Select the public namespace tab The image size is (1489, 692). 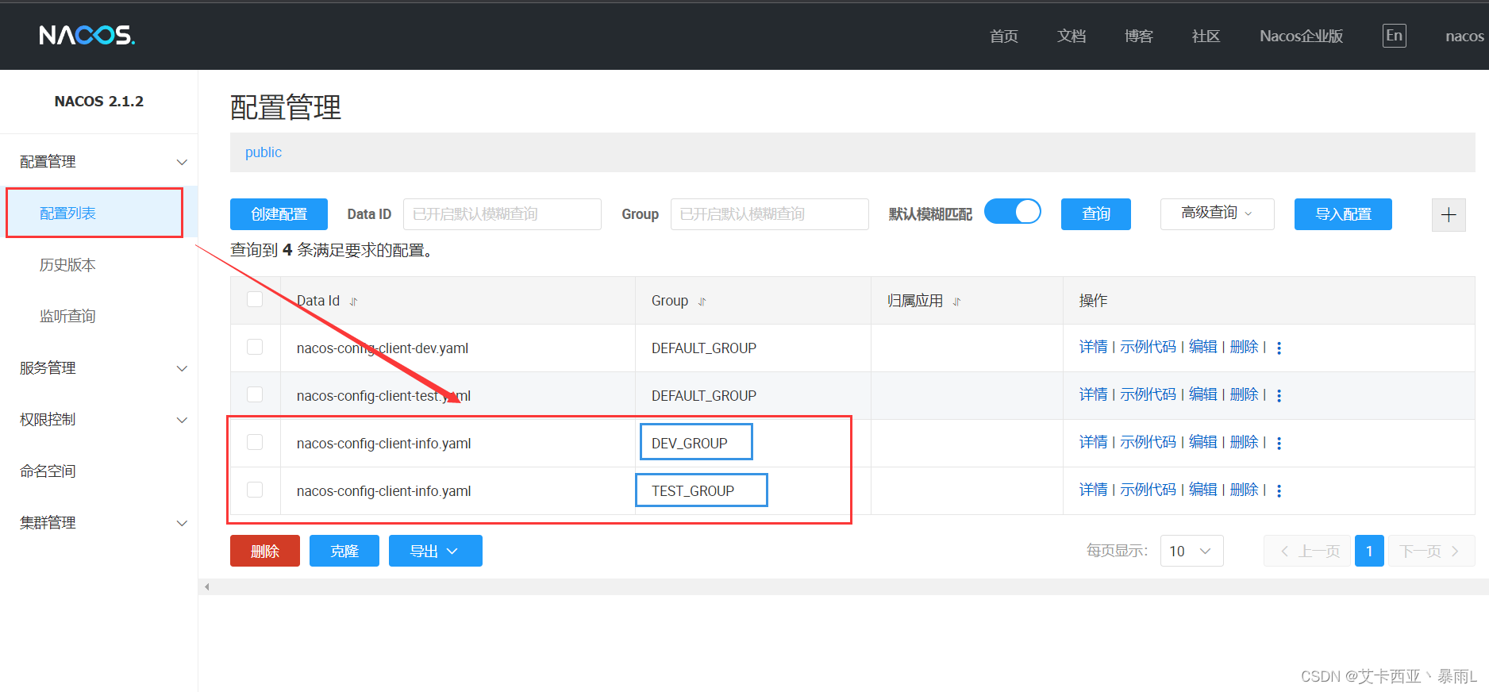pyautogui.click(x=264, y=152)
